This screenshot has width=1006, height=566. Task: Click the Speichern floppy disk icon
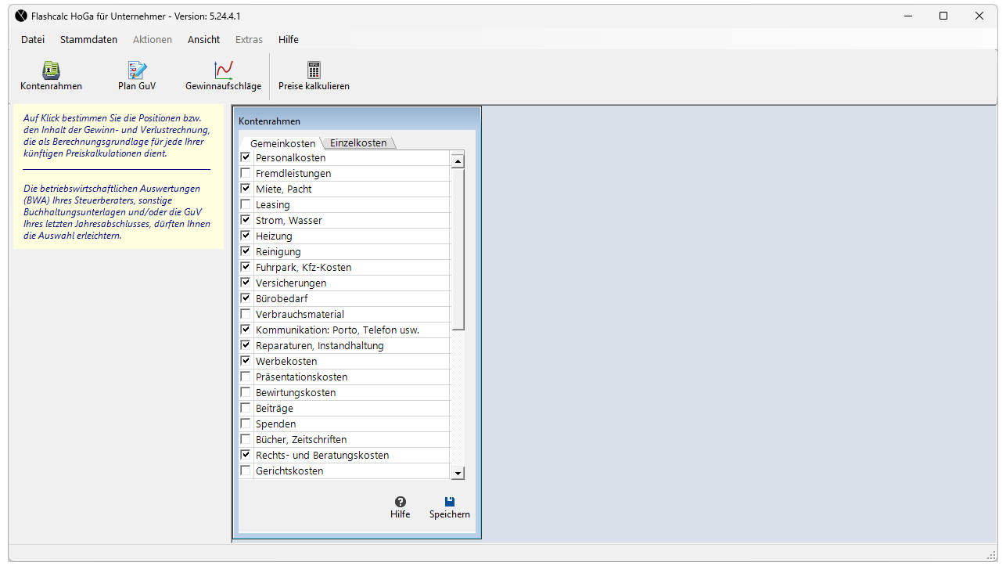(x=450, y=502)
